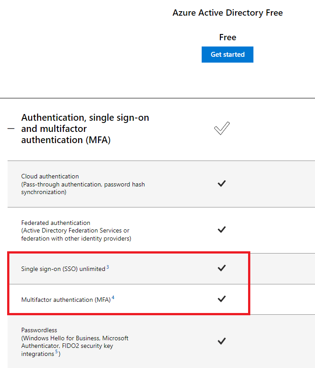Click the Get started button
The image size is (315, 368).
(228, 55)
